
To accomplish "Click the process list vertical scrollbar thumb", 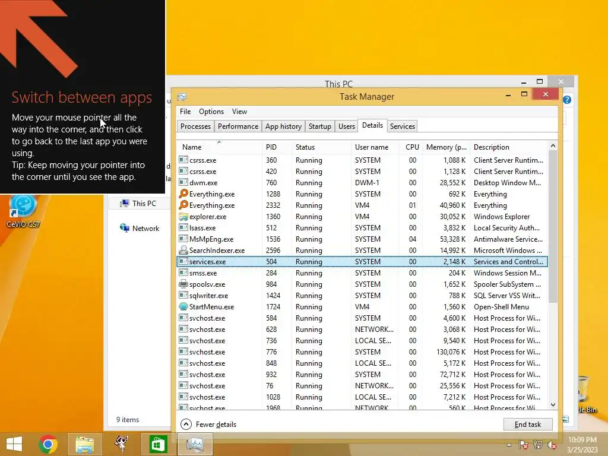I will [553, 227].
